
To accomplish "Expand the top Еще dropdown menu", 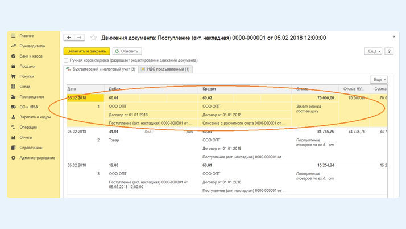I will (373, 51).
